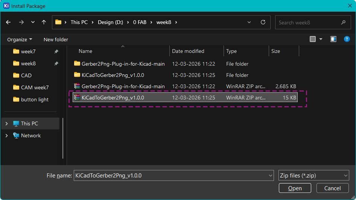
Task: Open Help with question mark icon
Action: (x=347, y=39)
